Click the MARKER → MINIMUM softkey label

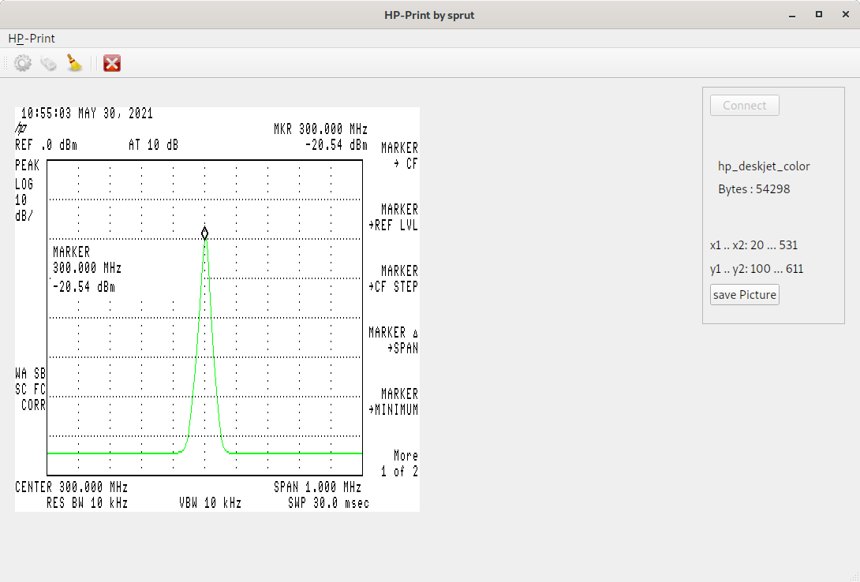[394, 401]
